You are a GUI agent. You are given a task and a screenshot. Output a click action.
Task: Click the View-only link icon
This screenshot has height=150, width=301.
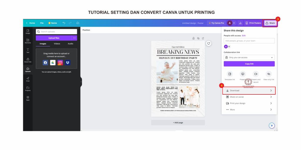269,74
